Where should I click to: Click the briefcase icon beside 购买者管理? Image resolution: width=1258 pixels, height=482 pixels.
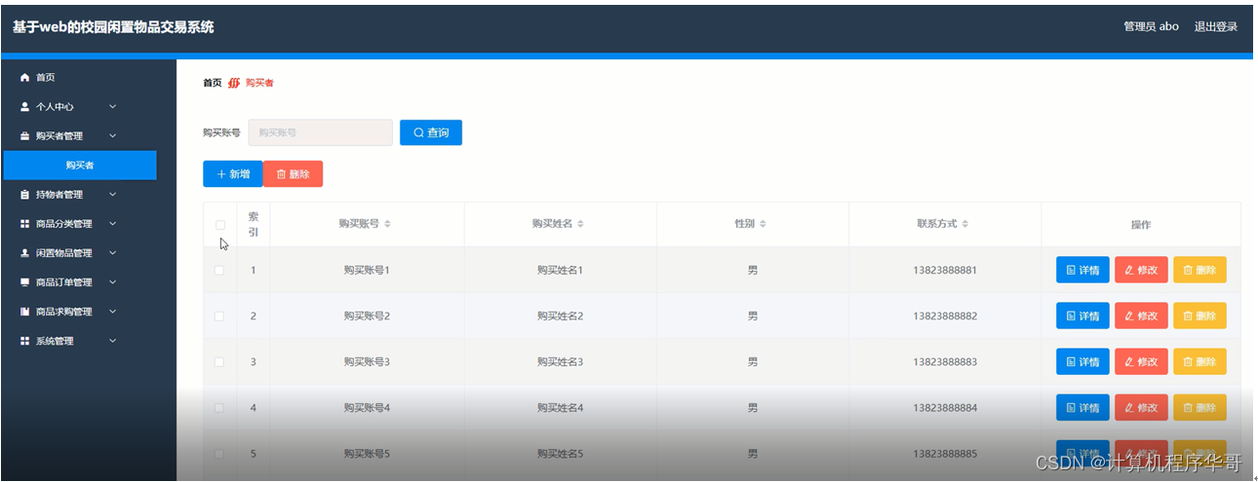(x=25, y=136)
